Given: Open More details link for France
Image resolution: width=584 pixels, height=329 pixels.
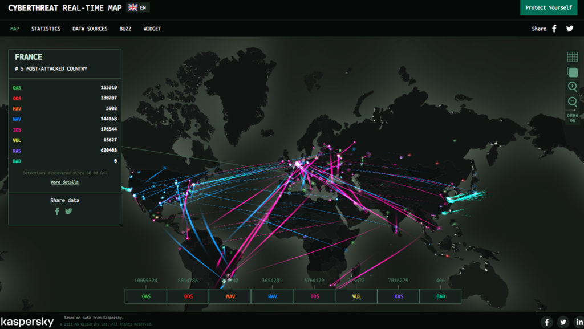Looking at the screenshot, I should click(65, 182).
